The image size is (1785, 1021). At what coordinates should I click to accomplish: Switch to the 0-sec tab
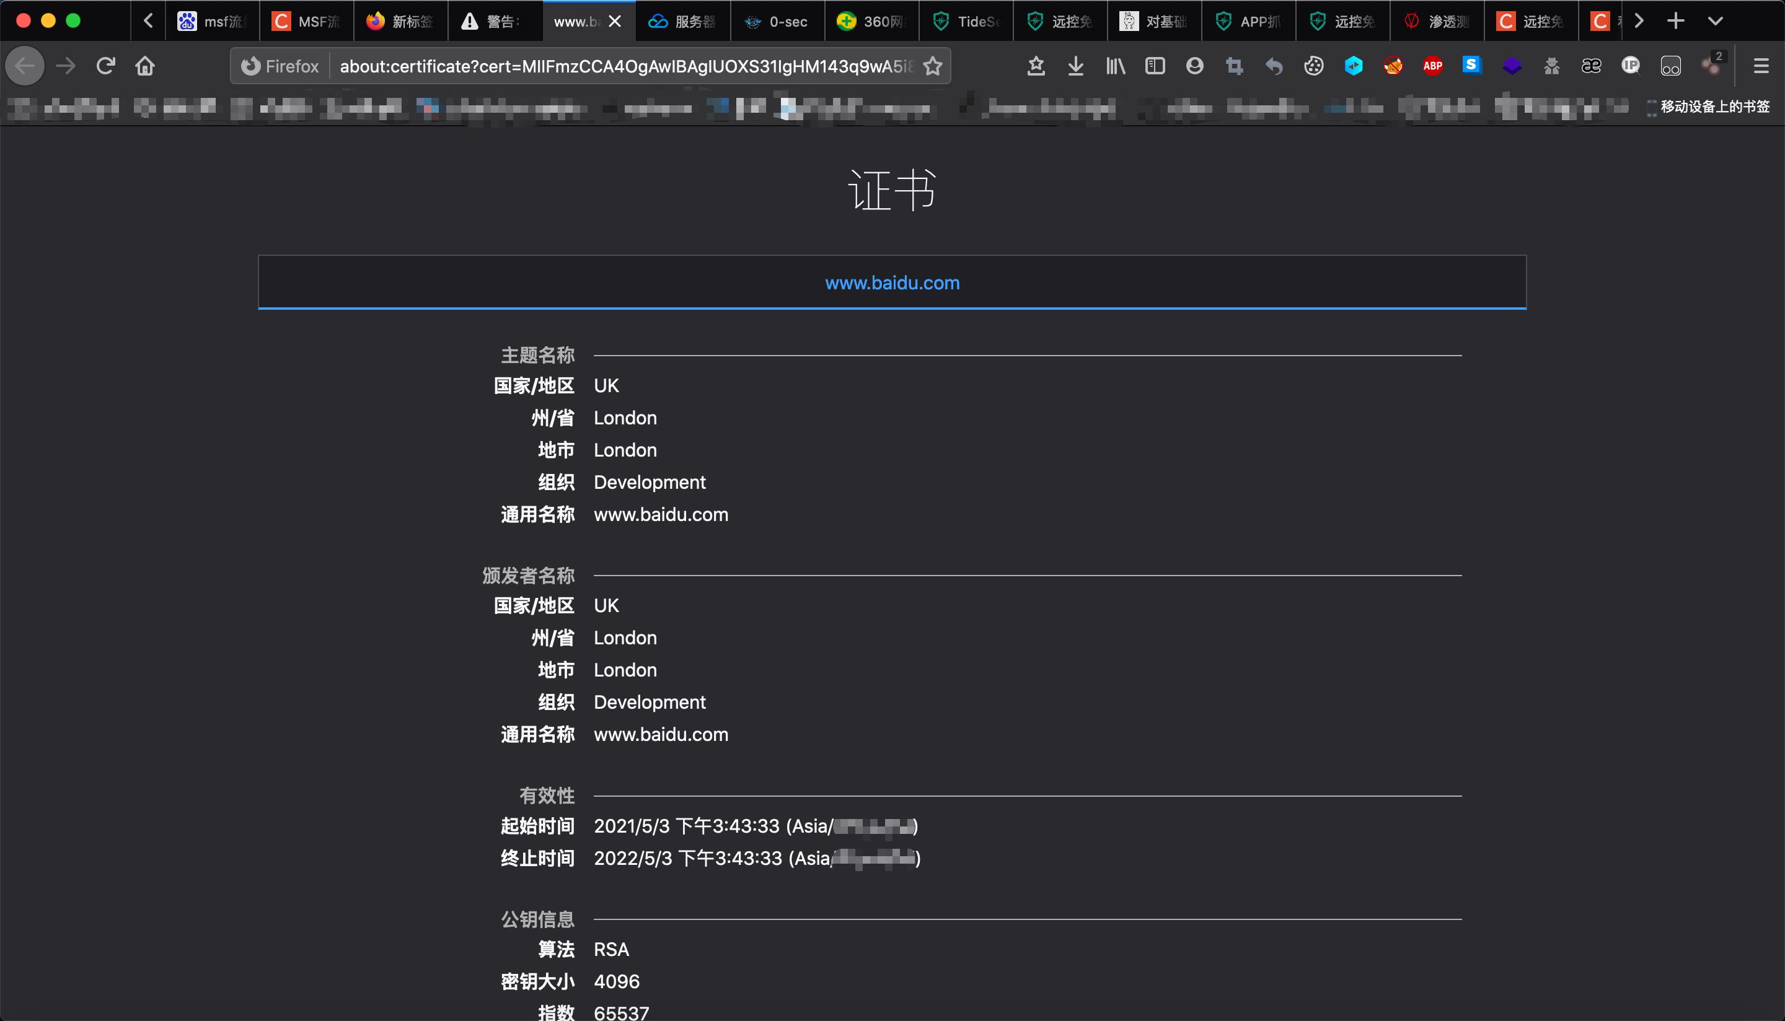(x=777, y=21)
